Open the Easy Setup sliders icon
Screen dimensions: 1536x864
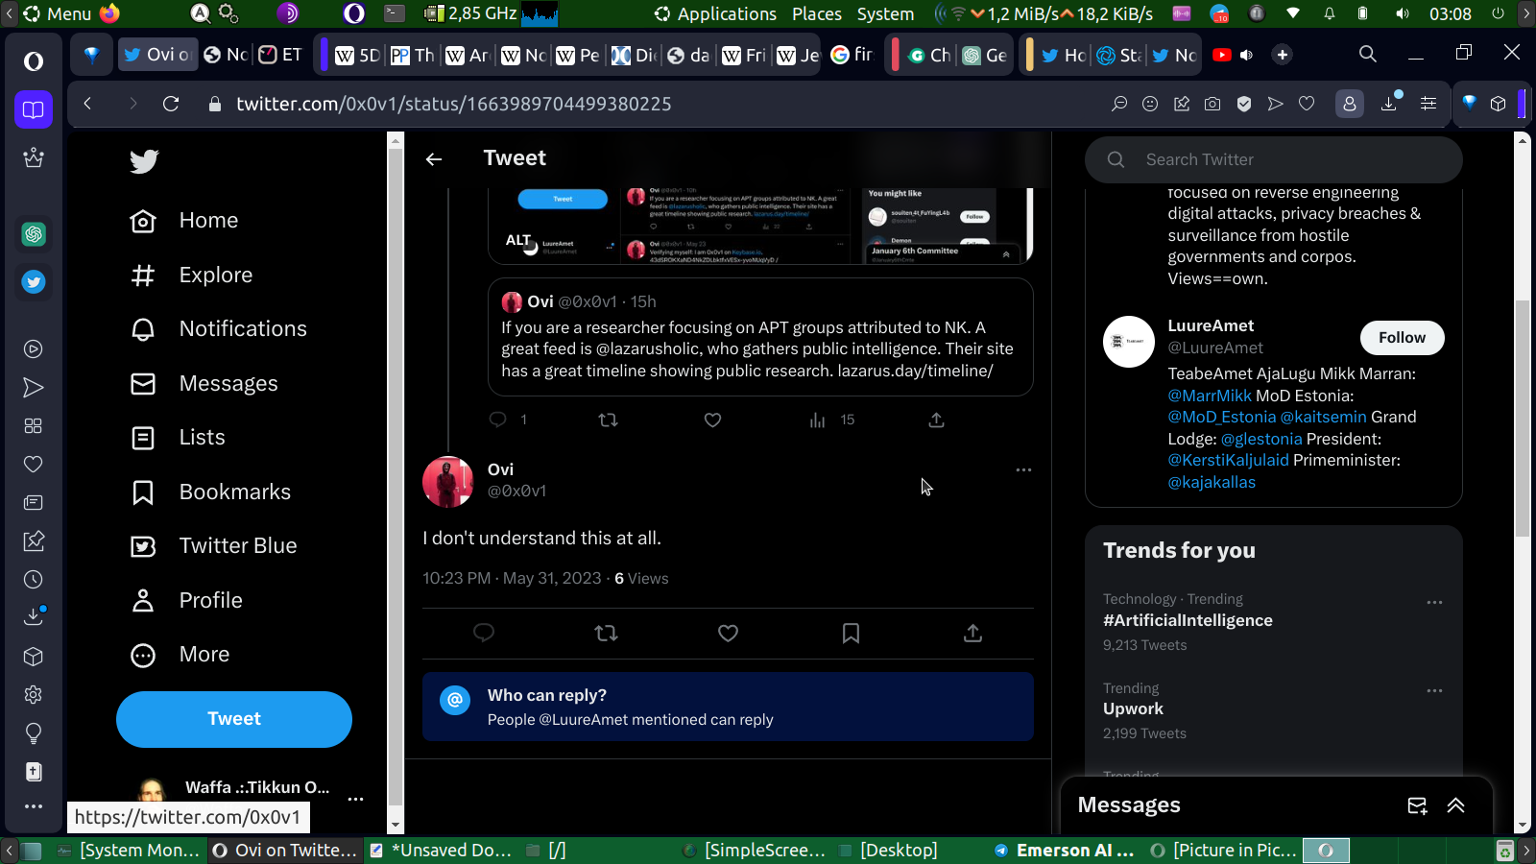1428,104
